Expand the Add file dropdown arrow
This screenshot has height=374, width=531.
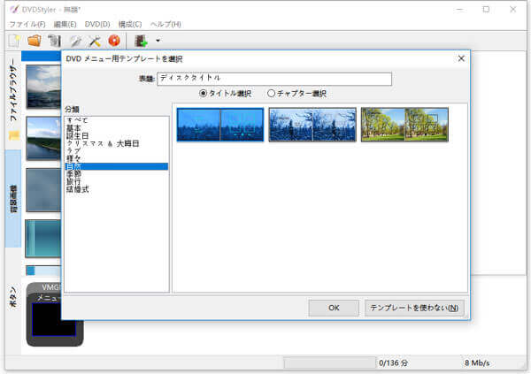(158, 41)
